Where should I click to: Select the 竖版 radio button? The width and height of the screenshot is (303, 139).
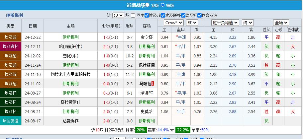point(148,5)
